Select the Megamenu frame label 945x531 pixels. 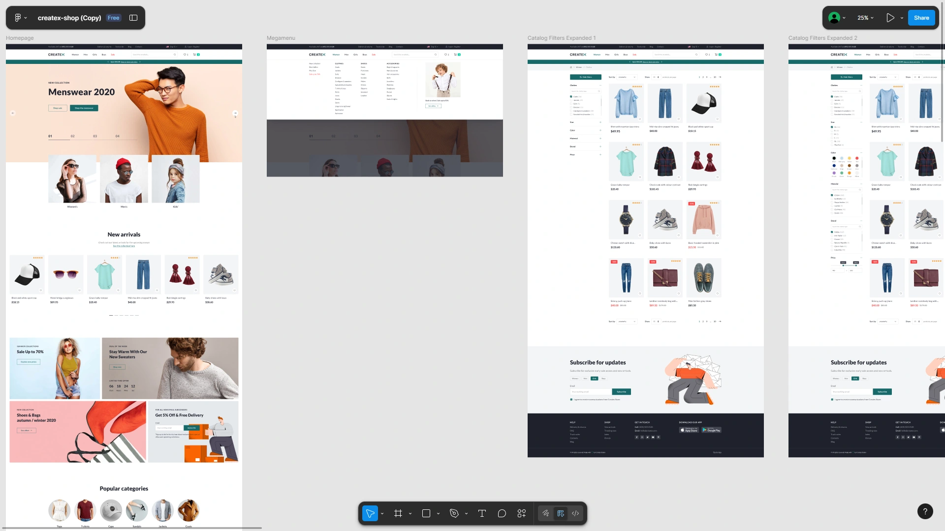click(281, 38)
